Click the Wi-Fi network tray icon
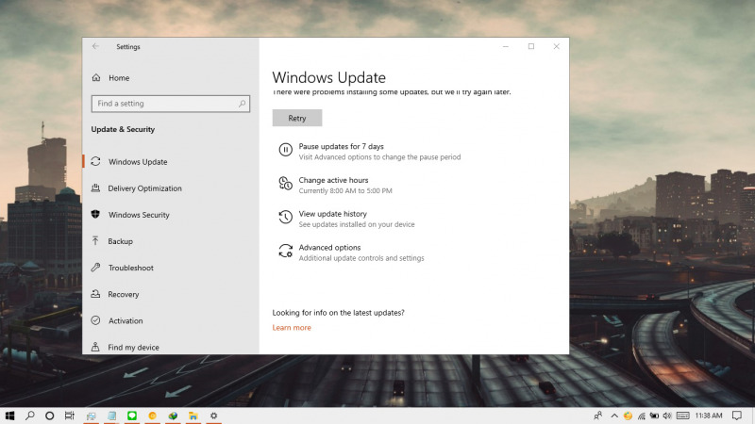The height and width of the screenshot is (424, 755). point(642,416)
